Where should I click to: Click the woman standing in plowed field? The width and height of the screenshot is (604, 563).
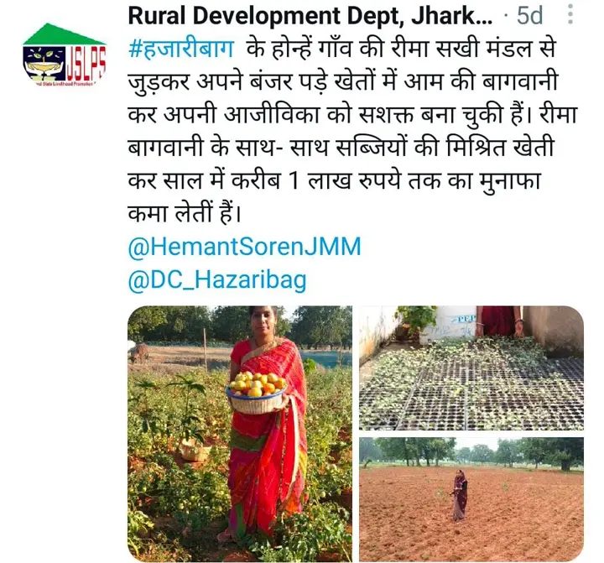coord(459,495)
